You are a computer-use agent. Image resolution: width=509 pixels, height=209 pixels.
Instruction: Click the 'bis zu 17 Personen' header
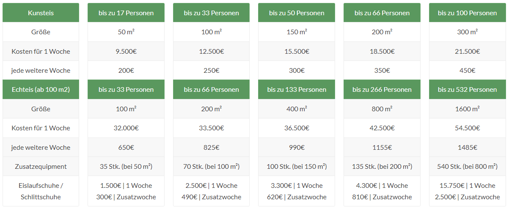pyautogui.click(x=126, y=13)
